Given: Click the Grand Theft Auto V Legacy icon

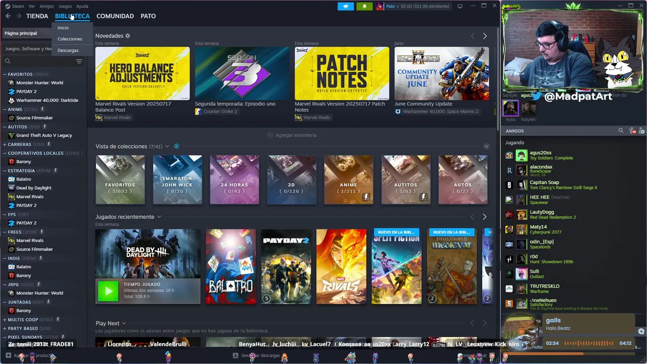Looking at the screenshot, I should [12, 135].
